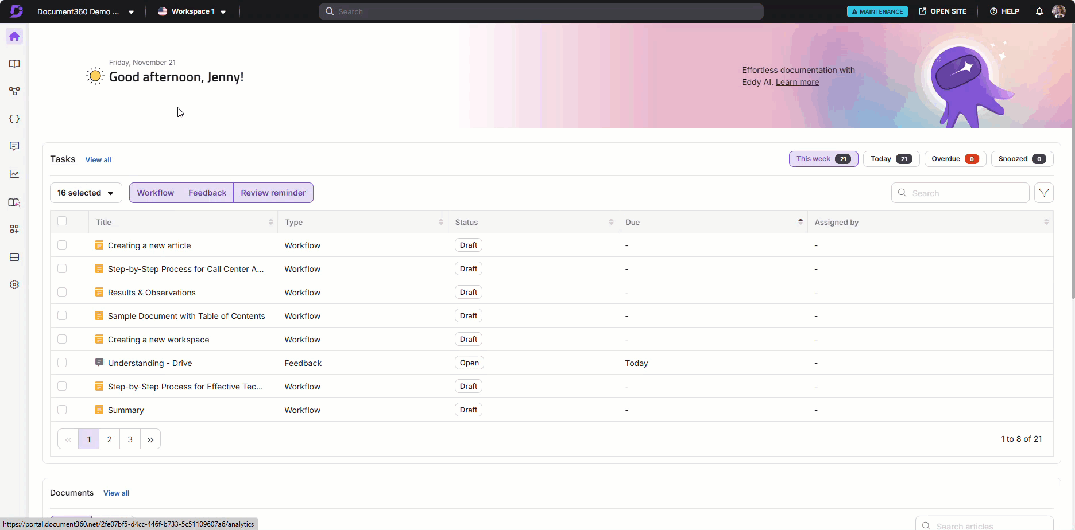Toggle the select-all checkbox in table header
This screenshot has width=1075, height=530.
(x=62, y=221)
